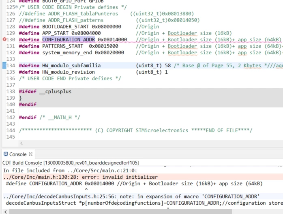283x214 pixels.
Task: Click the '#endif' on line 140
Action: 28,105
